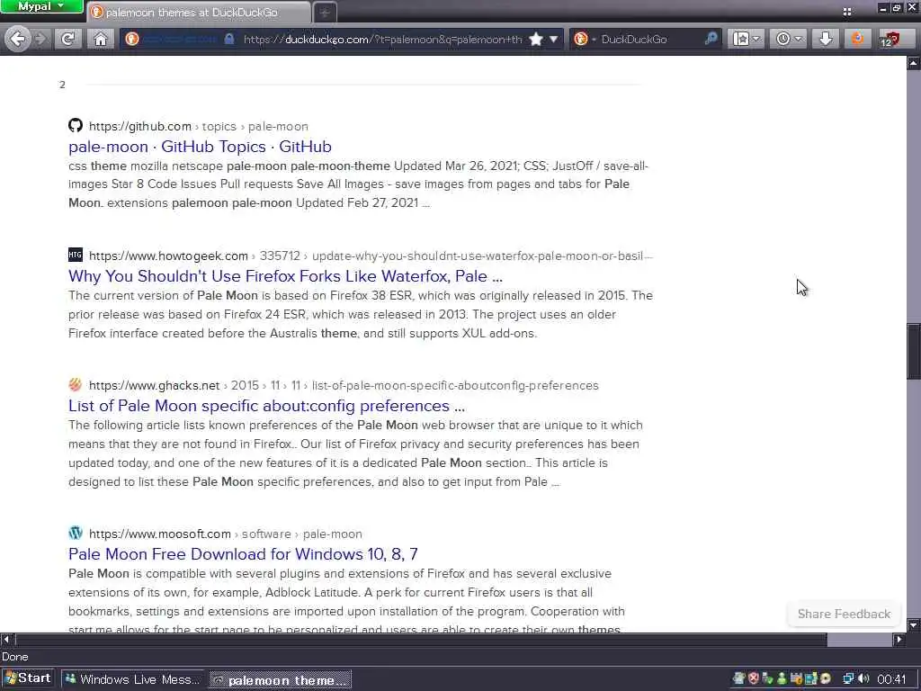
Task: Click the red security shield tray icon
Action: 754,679
